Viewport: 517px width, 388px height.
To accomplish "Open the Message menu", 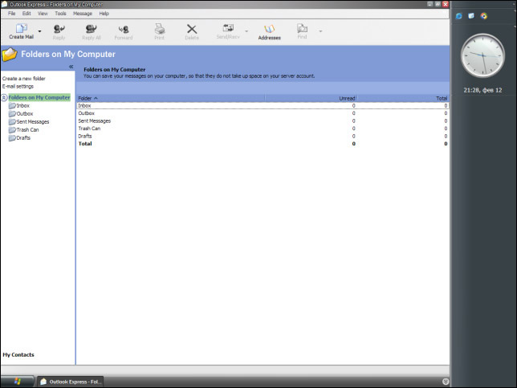I will tap(83, 14).
